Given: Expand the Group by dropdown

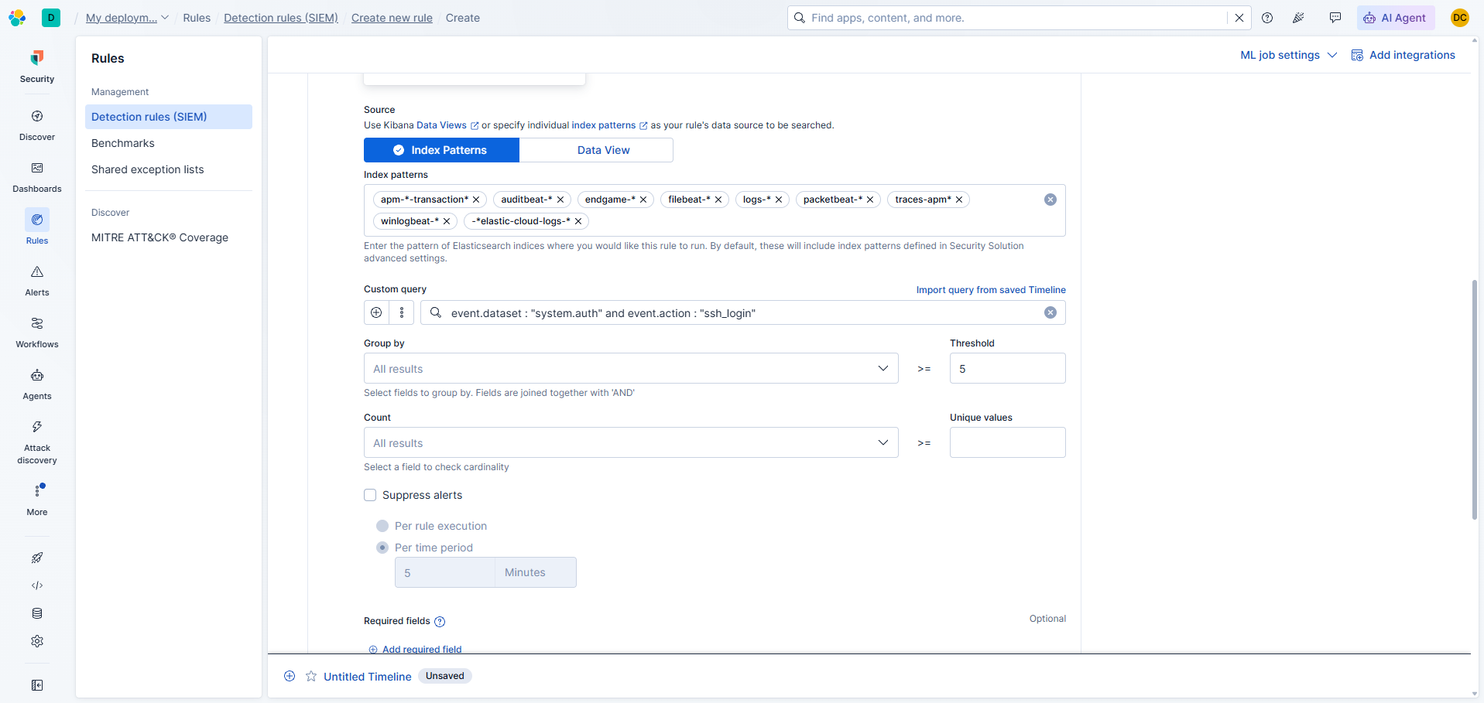Looking at the screenshot, I should click(631, 368).
